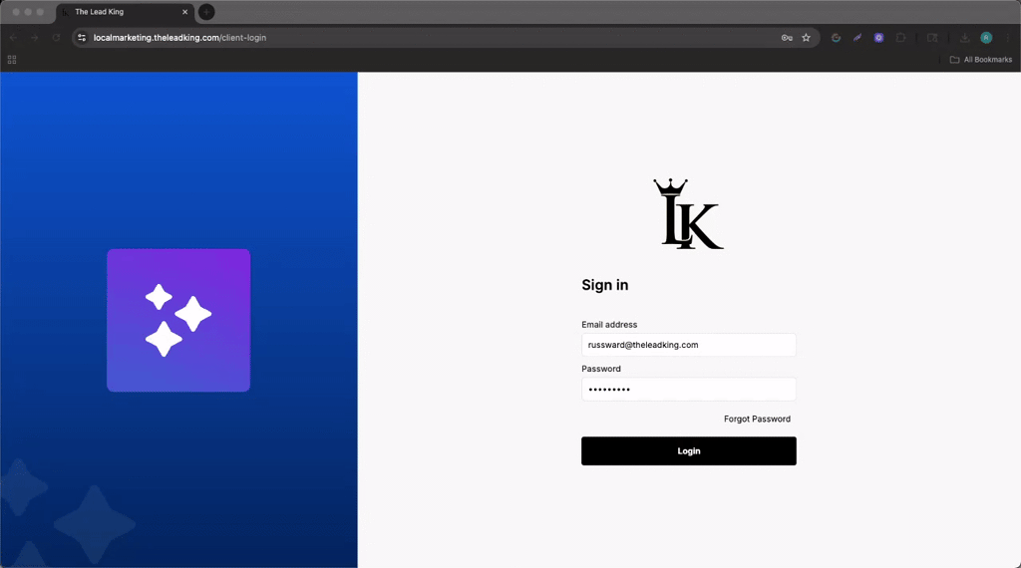Open the browser Downloads icon

[964, 38]
